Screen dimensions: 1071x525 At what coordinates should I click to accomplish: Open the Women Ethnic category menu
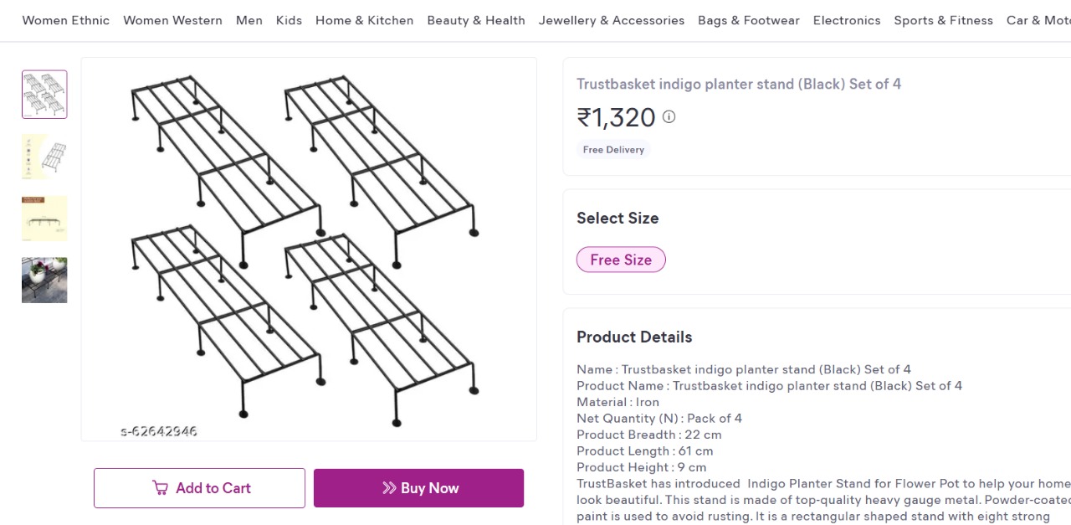[x=65, y=20]
